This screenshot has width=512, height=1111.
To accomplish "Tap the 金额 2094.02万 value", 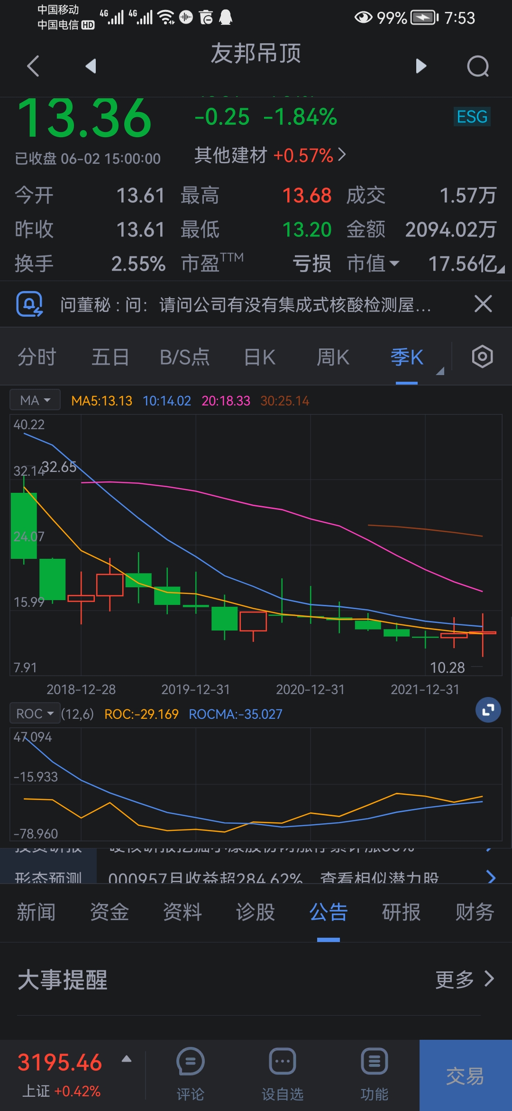I will click(451, 230).
